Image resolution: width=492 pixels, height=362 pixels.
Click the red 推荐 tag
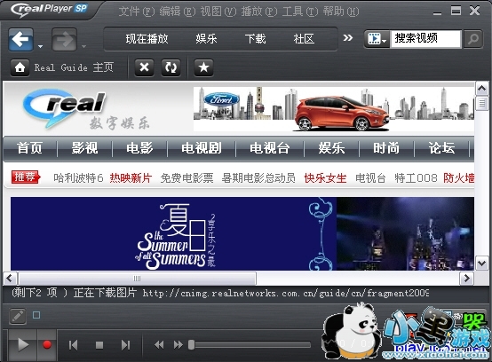coord(26,177)
